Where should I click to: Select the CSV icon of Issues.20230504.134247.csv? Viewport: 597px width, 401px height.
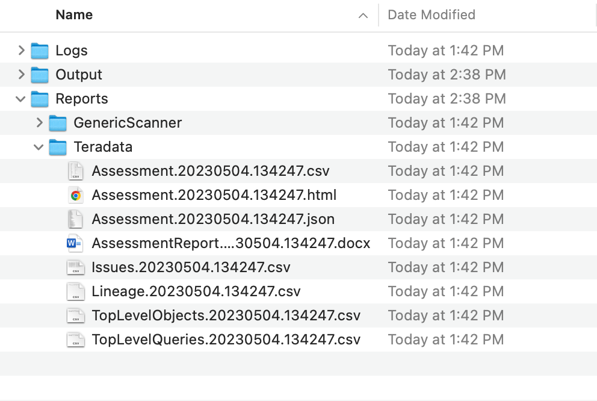pos(75,267)
